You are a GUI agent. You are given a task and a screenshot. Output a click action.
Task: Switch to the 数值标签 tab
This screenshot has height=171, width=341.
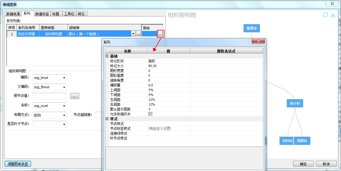42,14
